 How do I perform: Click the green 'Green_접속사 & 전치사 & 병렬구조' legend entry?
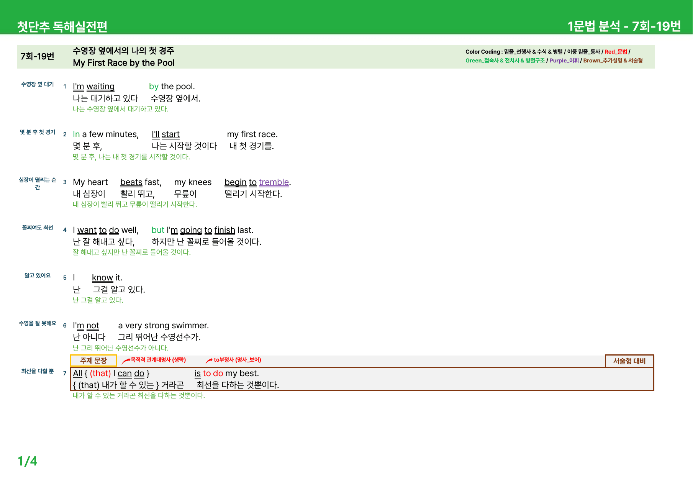505,61
